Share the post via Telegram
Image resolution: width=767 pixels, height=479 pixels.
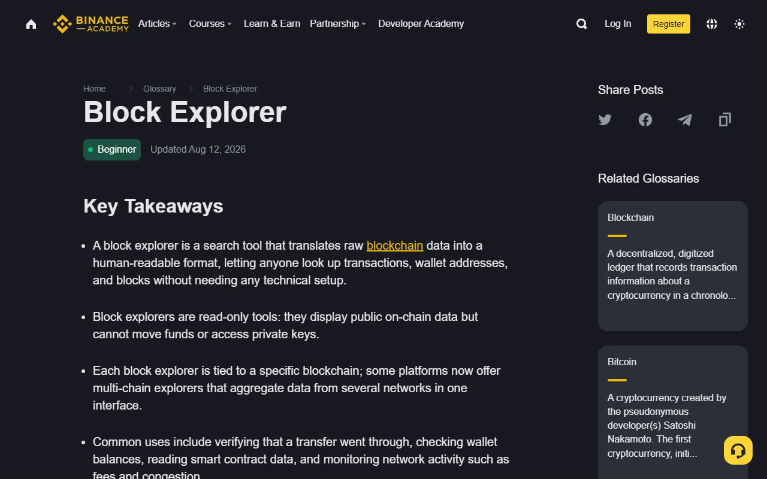685,120
